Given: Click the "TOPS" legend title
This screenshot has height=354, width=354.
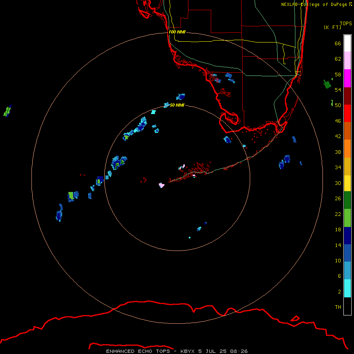Looking at the screenshot, I should (346, 23).
